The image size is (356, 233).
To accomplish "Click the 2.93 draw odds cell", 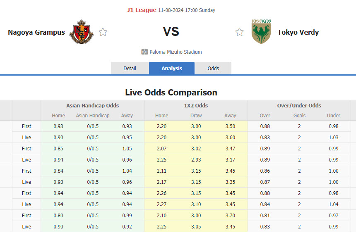I will pyautogui.click(x=196, y=159).
